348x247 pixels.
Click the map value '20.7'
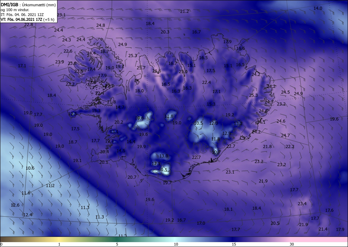pyautogui.click(x=132, y=177)
